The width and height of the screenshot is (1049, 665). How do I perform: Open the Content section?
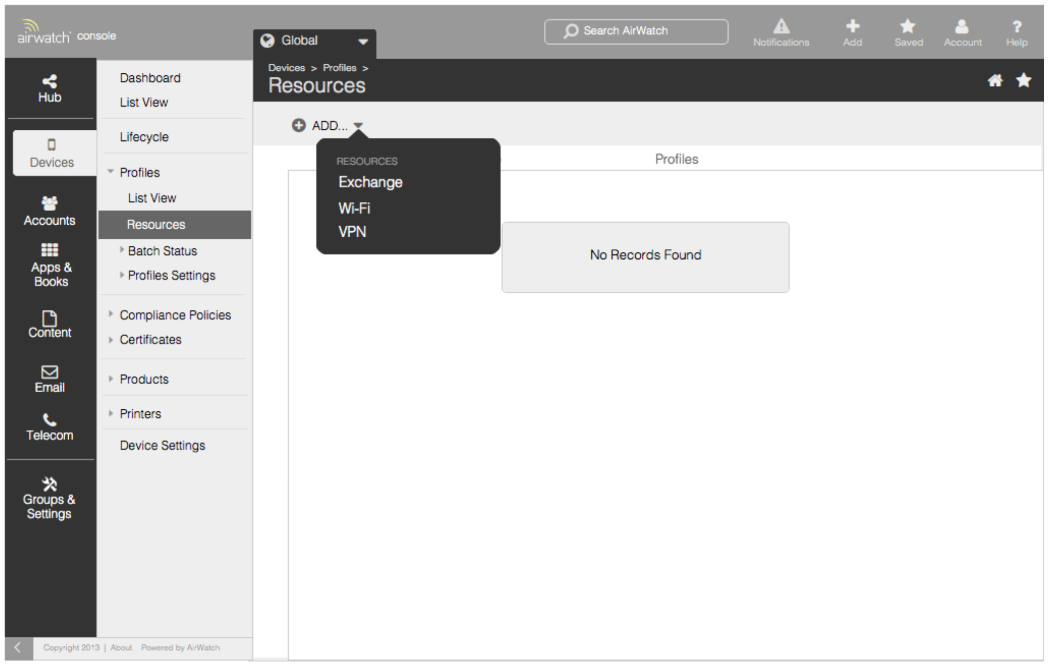click(x=50, y=324)
